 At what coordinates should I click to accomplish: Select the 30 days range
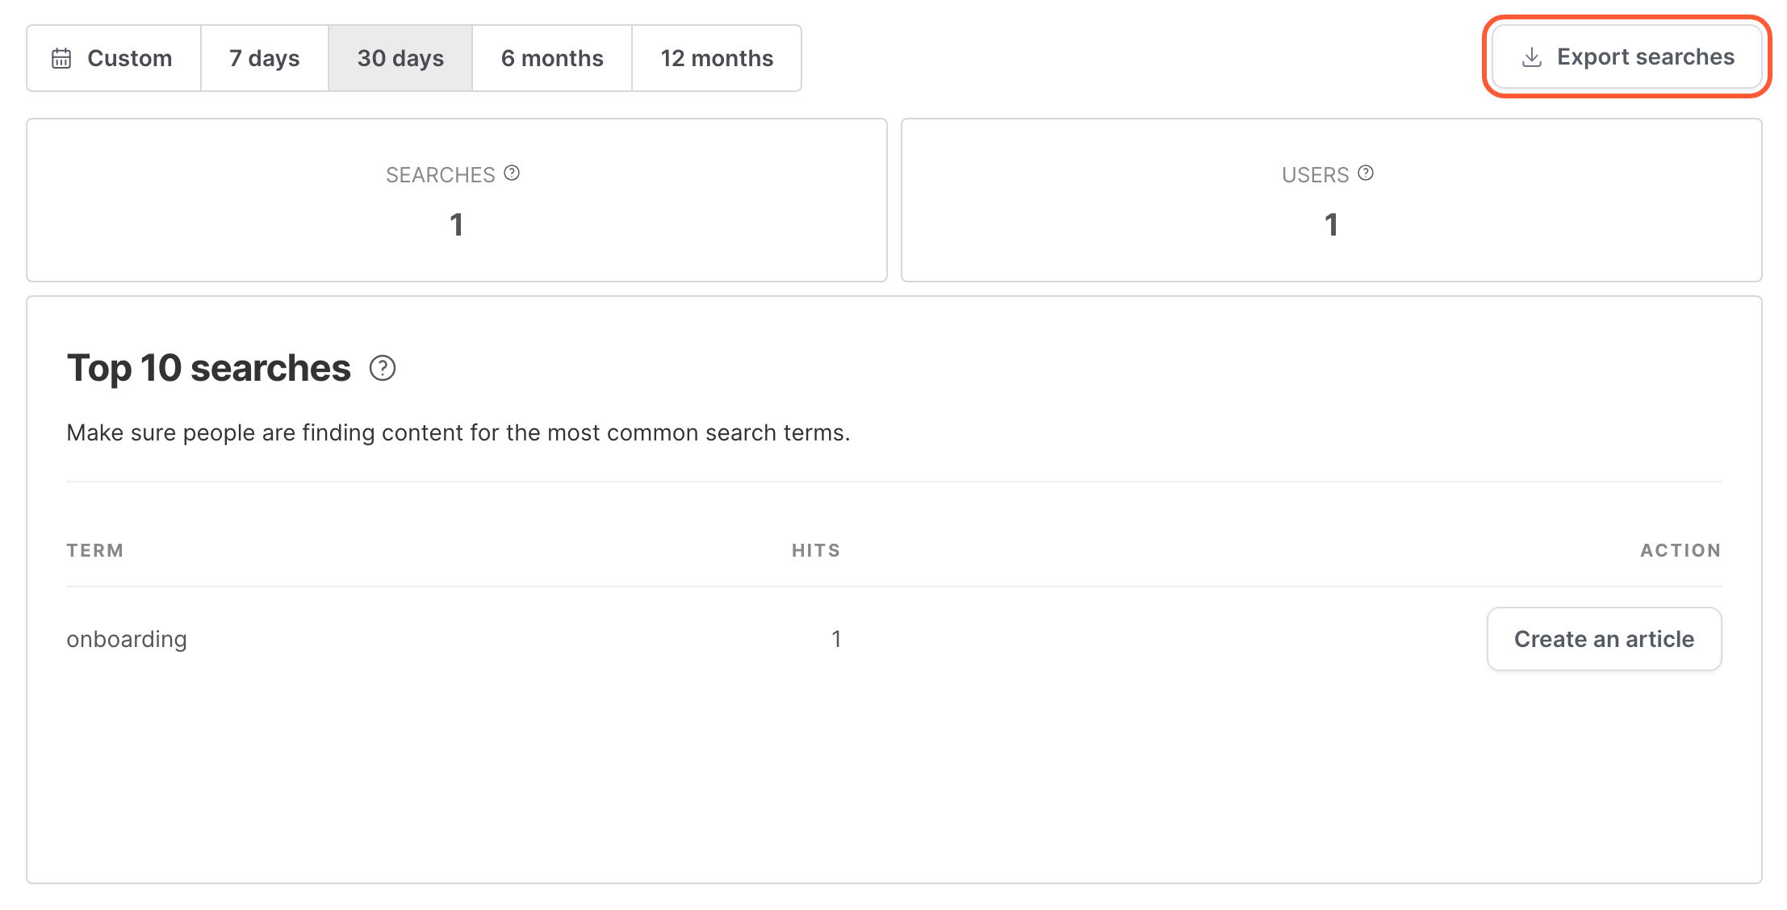[x=400, y=58]
